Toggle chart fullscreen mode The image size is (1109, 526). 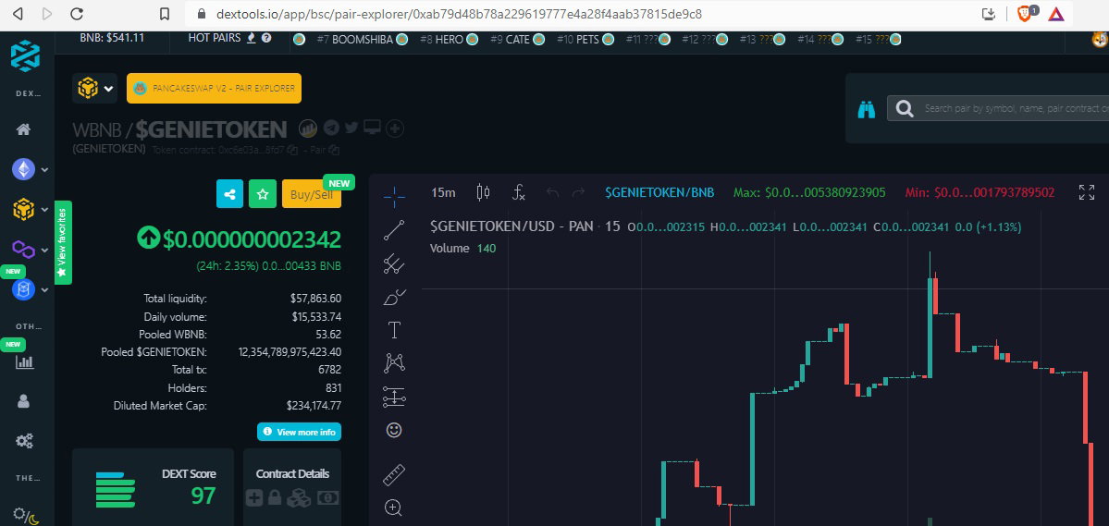(x=1087, y=192)
